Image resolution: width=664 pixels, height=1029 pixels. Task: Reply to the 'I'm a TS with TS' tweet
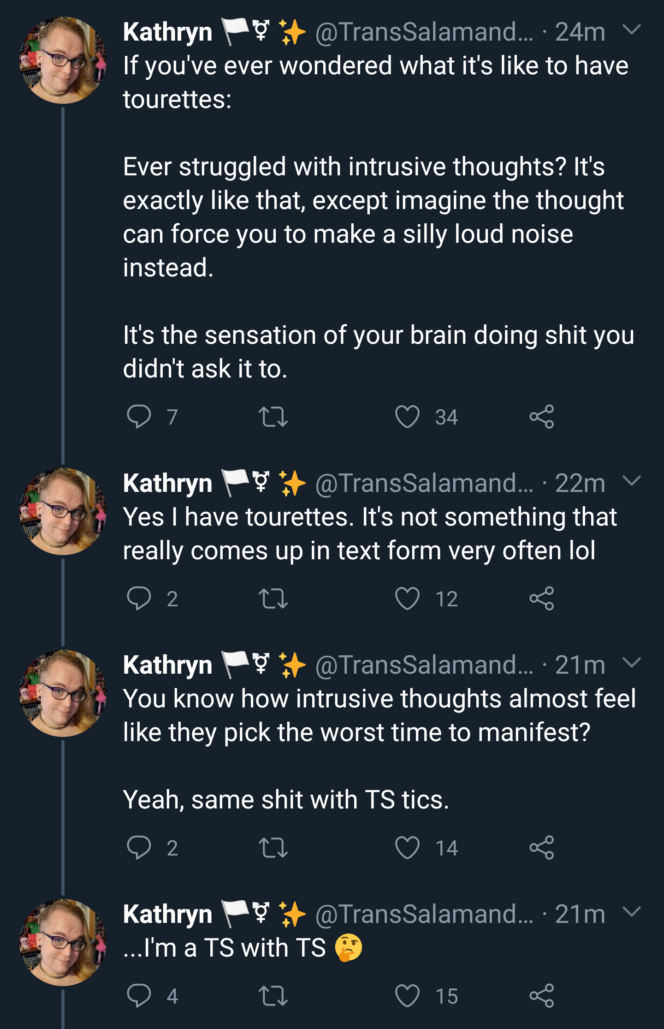pyautogui.click(x=139, y=995)
